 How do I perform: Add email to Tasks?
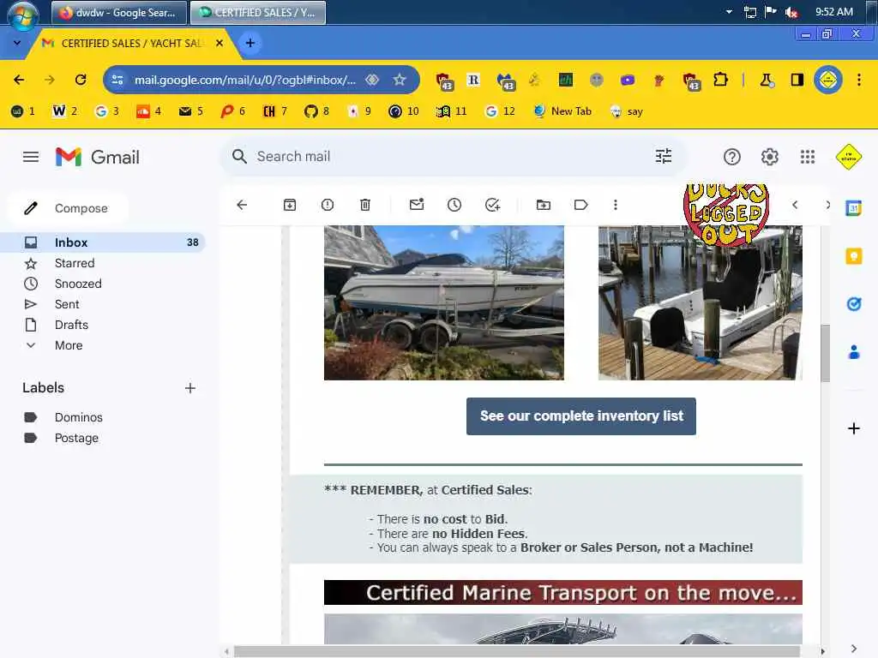492,205
